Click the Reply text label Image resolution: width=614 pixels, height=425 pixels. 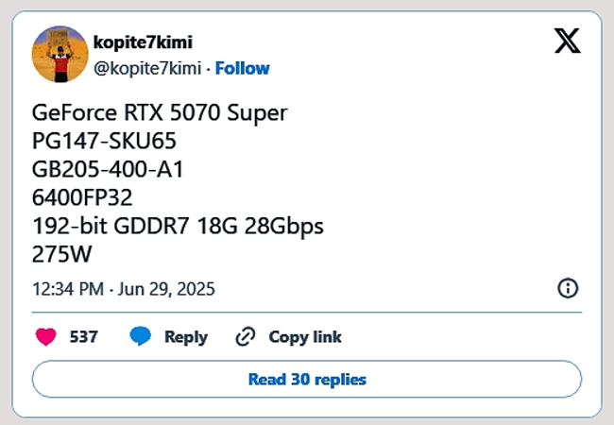coord(186,337)
